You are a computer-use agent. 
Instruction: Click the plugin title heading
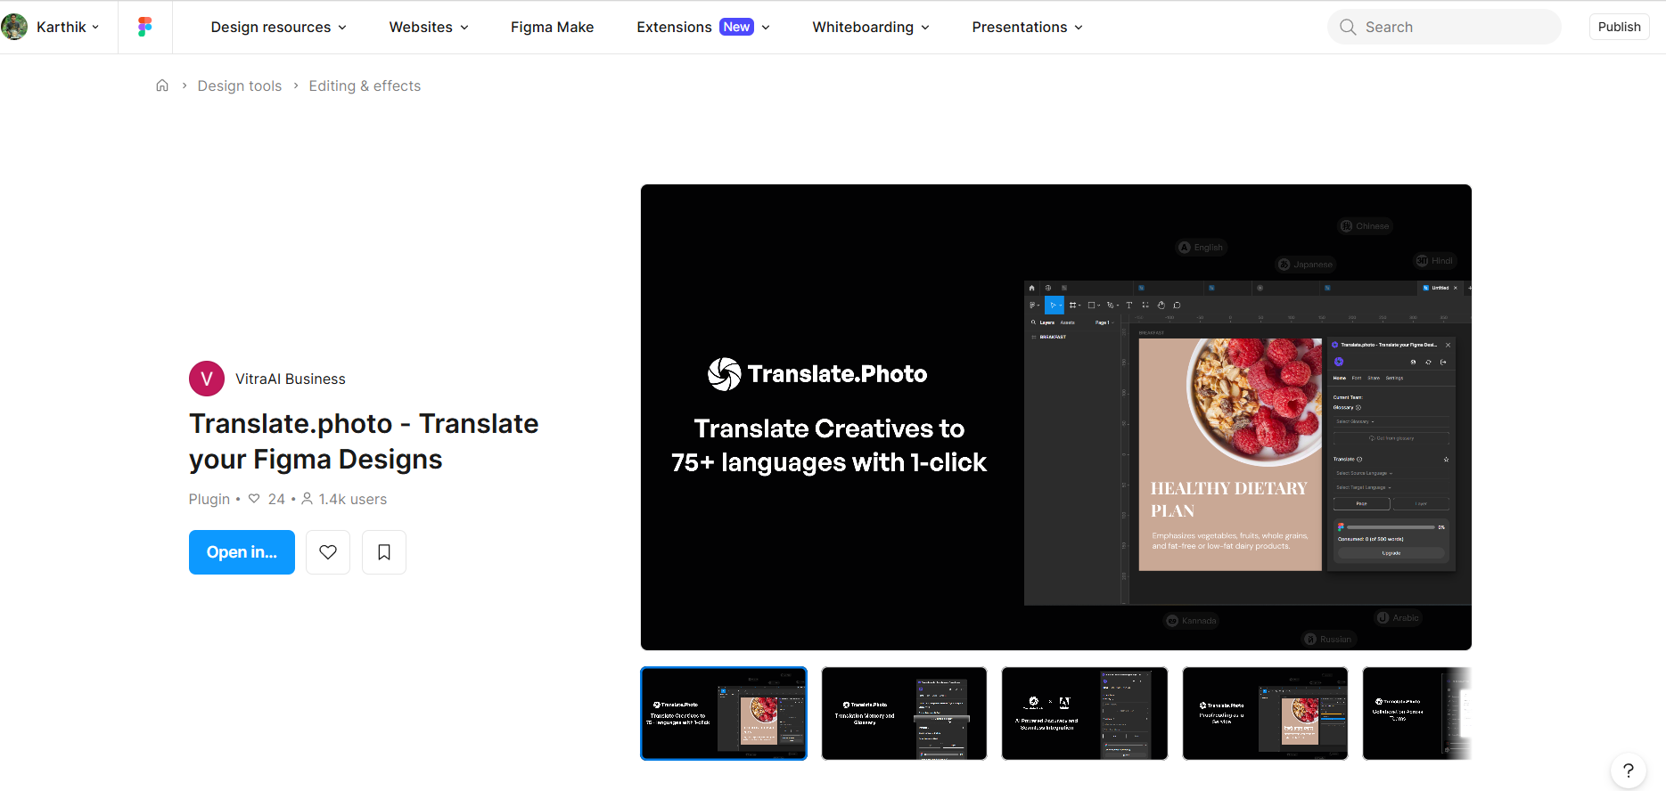(364, 442)
